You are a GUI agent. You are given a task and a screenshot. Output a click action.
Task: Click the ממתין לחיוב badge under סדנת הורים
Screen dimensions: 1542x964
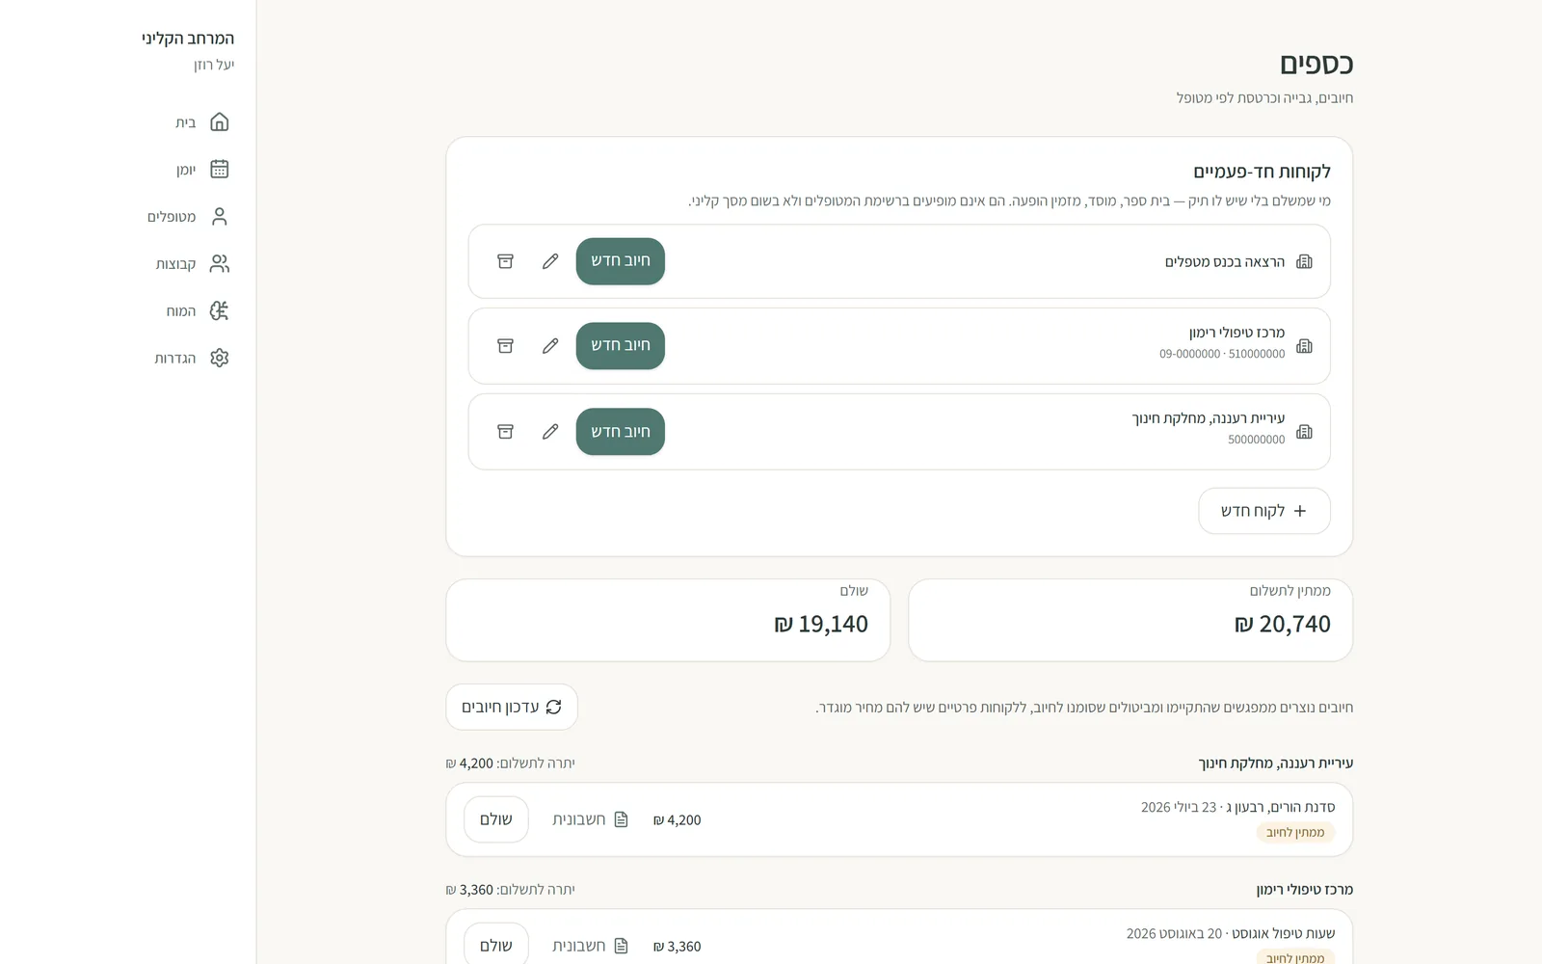click(x=1295, y=833)
